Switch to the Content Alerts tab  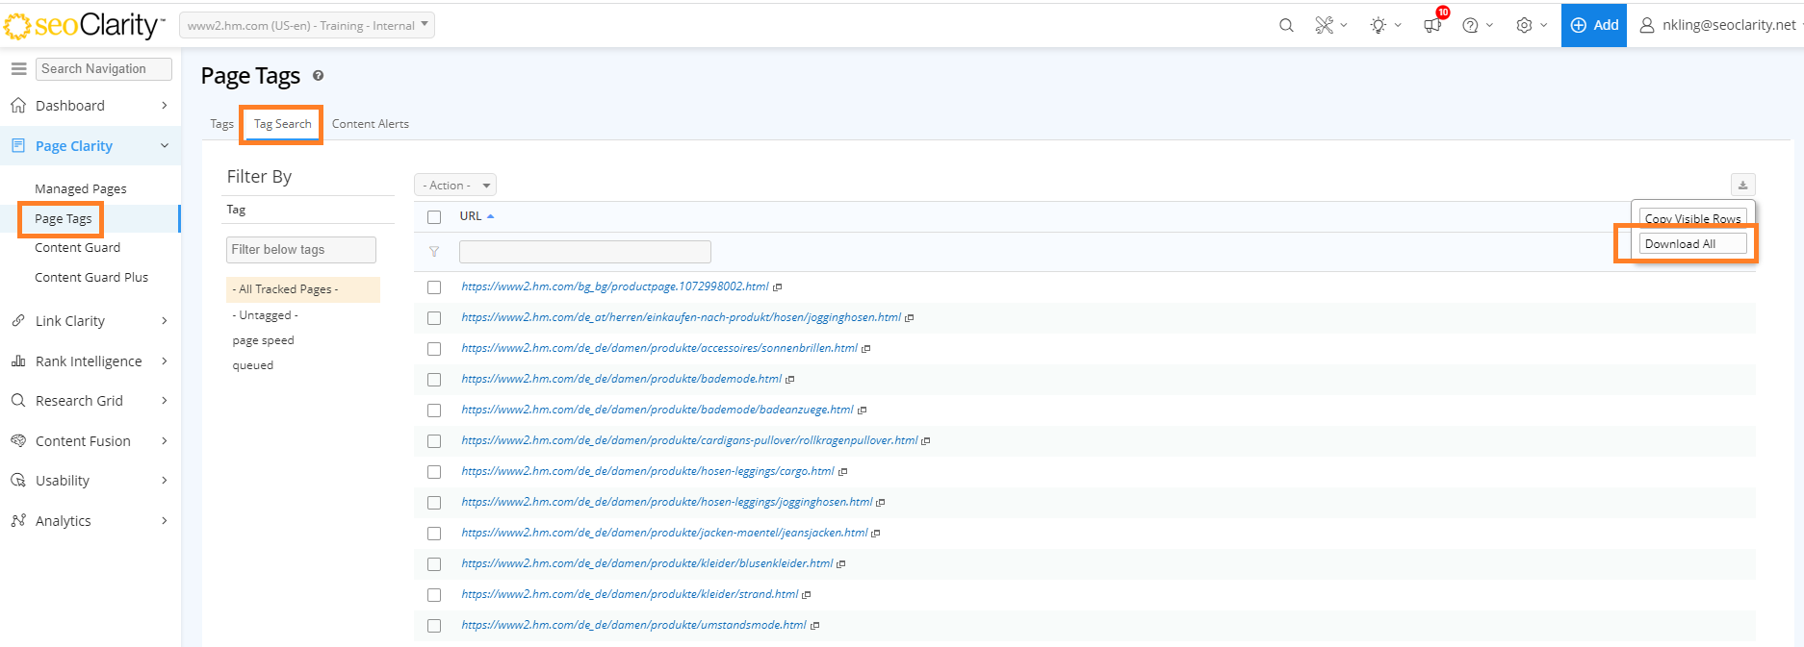[370, 124]
